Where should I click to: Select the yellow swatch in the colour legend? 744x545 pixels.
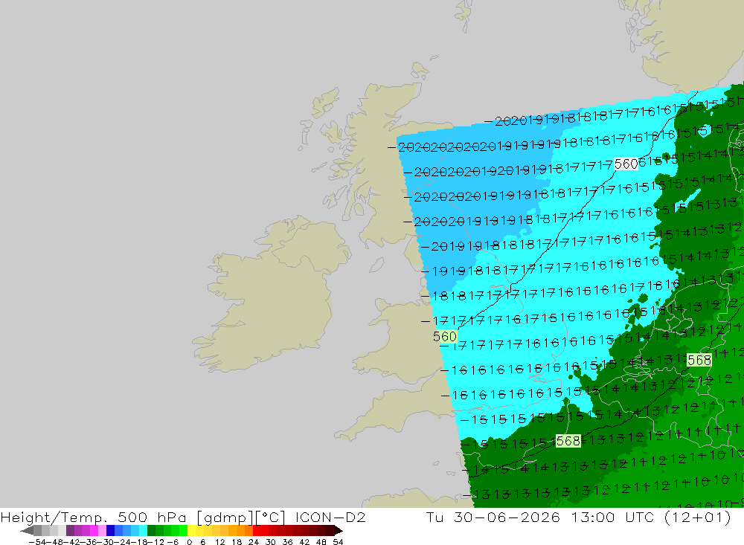[192, 531]
